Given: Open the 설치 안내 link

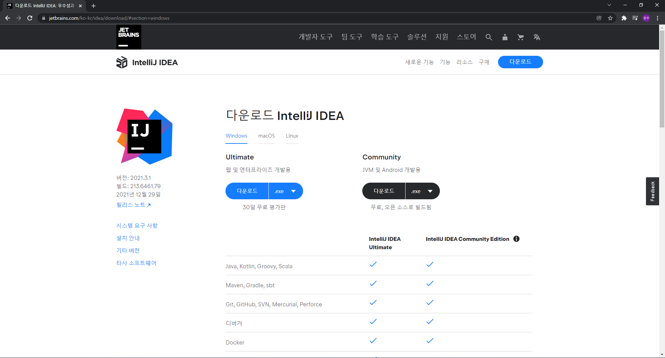Looking at the screenshot, I should tap(128, 238).
